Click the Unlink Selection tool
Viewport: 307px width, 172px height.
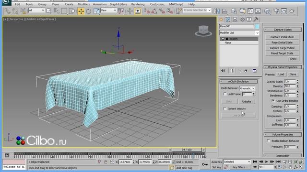point(15,11)
